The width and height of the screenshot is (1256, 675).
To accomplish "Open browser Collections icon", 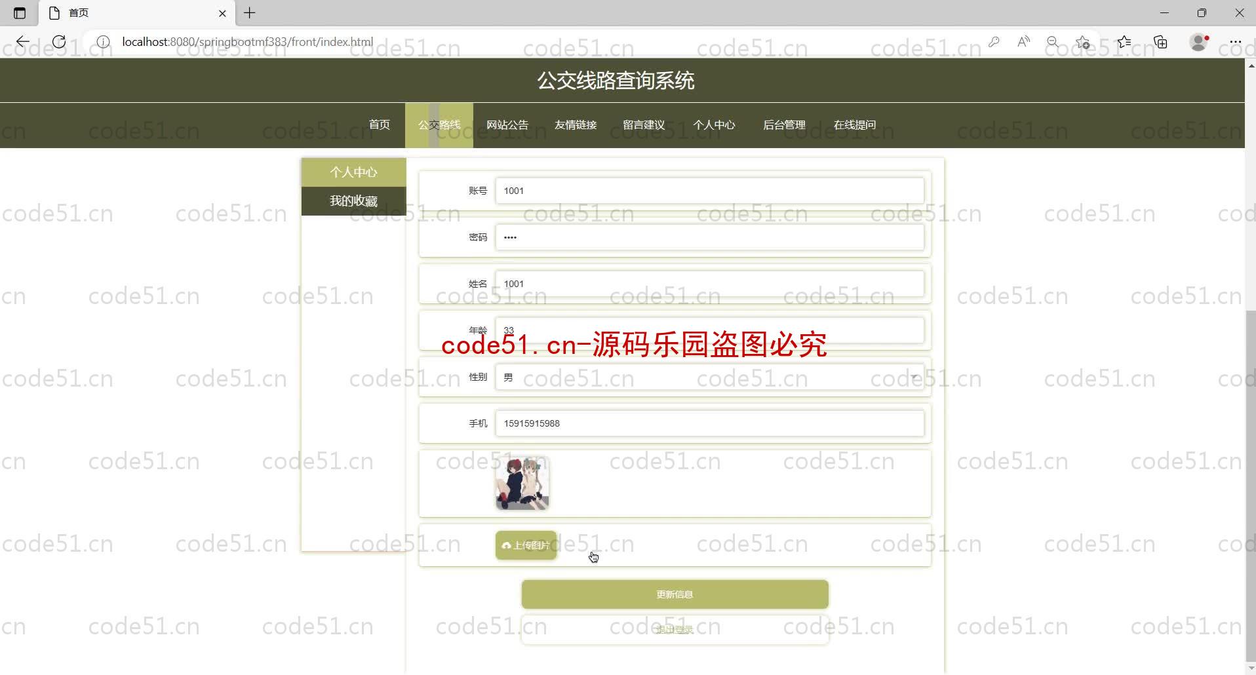I will point(1161,42).
